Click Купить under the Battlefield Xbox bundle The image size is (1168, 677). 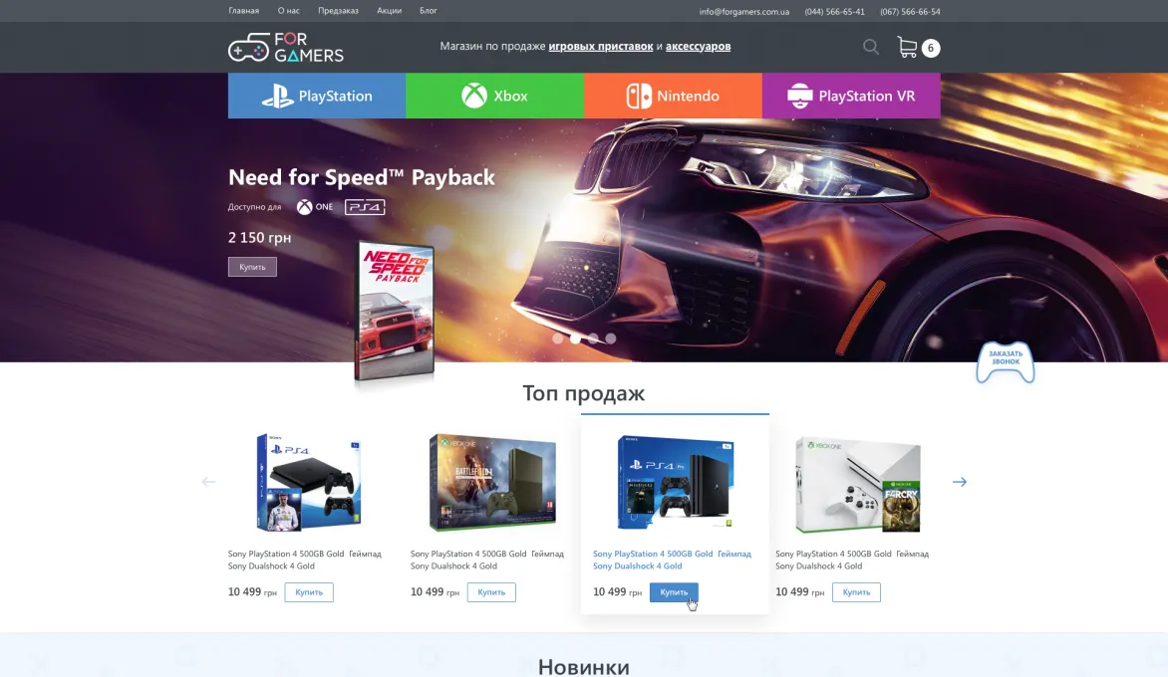[x=491, y=592]
